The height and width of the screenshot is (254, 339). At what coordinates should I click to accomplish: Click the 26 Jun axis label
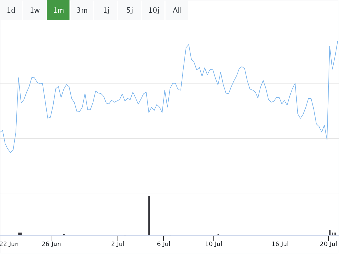[x=51, y=244]
